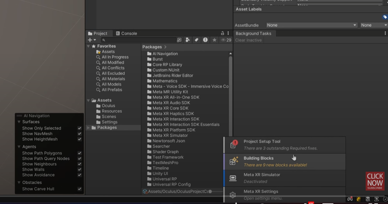Click the blue asset label tag icon
The height and width of the screenshot is (204, 388).
pyautogui.click(x=385, y=17)
